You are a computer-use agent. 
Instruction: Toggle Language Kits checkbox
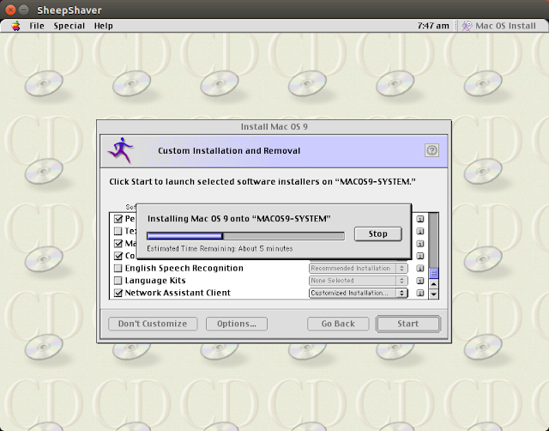coord(118,281)
